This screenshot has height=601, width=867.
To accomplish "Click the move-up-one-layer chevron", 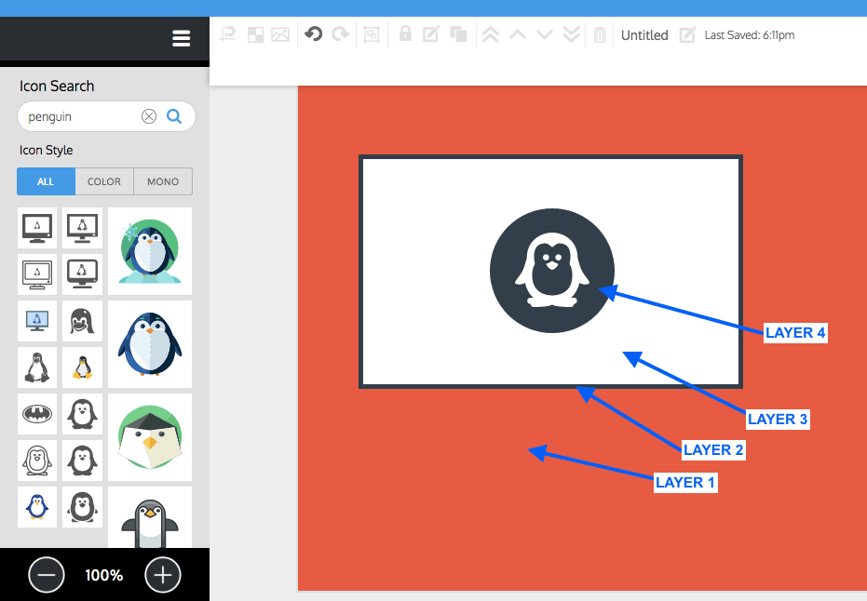I will coord(518,35).
